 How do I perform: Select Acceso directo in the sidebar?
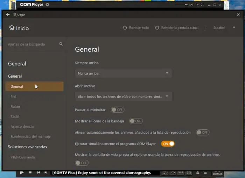pyautogui.click(x=22, y=127)
